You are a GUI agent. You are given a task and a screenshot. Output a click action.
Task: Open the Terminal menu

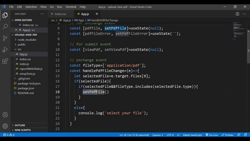point(71,7)
